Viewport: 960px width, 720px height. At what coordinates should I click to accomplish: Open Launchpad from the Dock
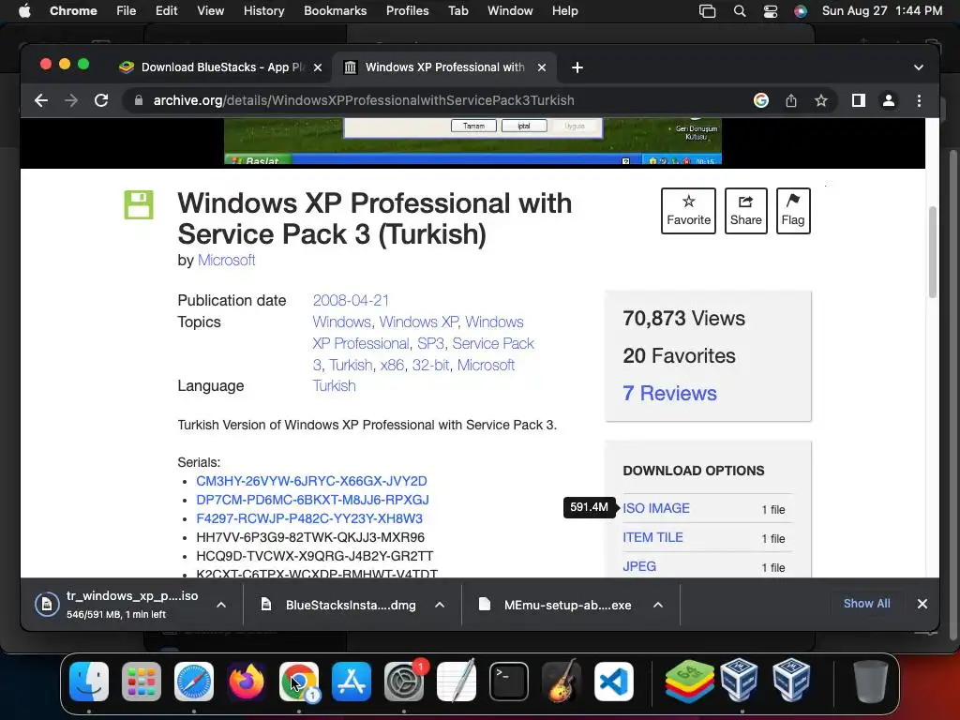pos(142,682)
